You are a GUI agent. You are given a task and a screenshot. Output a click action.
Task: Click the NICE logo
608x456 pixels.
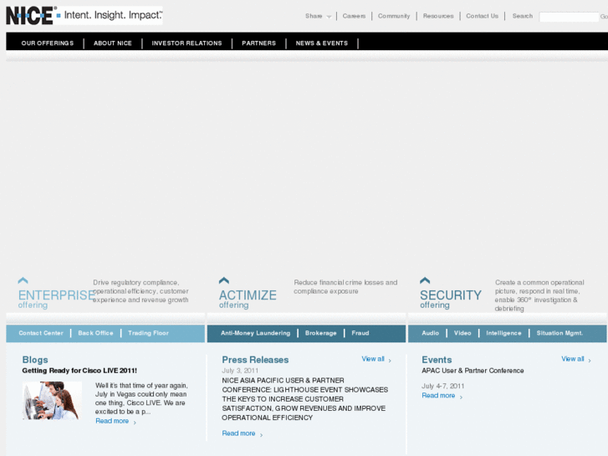click(84, 16)
